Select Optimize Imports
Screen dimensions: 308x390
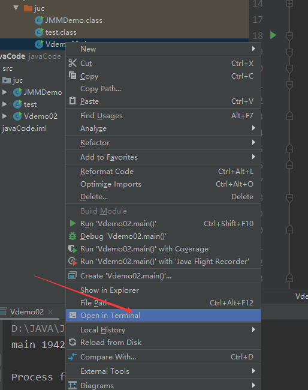pyautogui.click(x=163, y=184)
